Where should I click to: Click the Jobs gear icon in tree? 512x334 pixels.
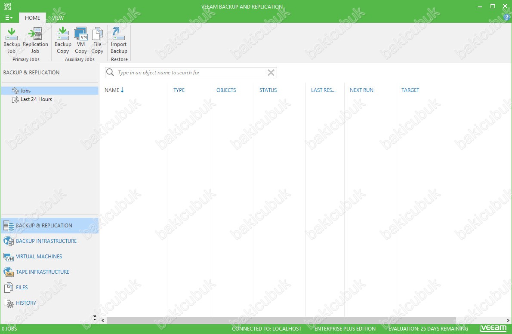coord(15,90)
